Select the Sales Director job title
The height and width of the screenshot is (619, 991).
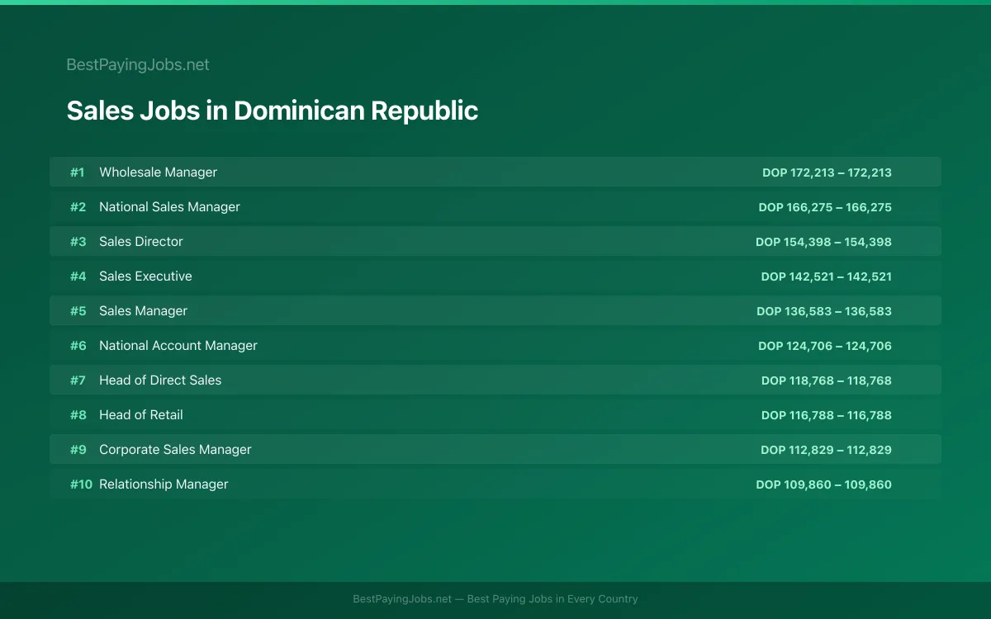pyautogui.click(x=141, y=241)
